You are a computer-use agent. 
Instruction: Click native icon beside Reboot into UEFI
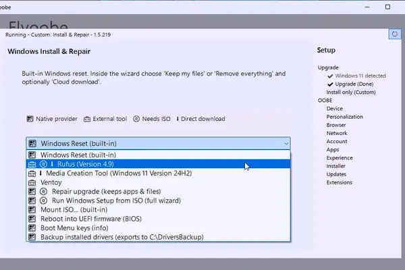pos(32,219)
